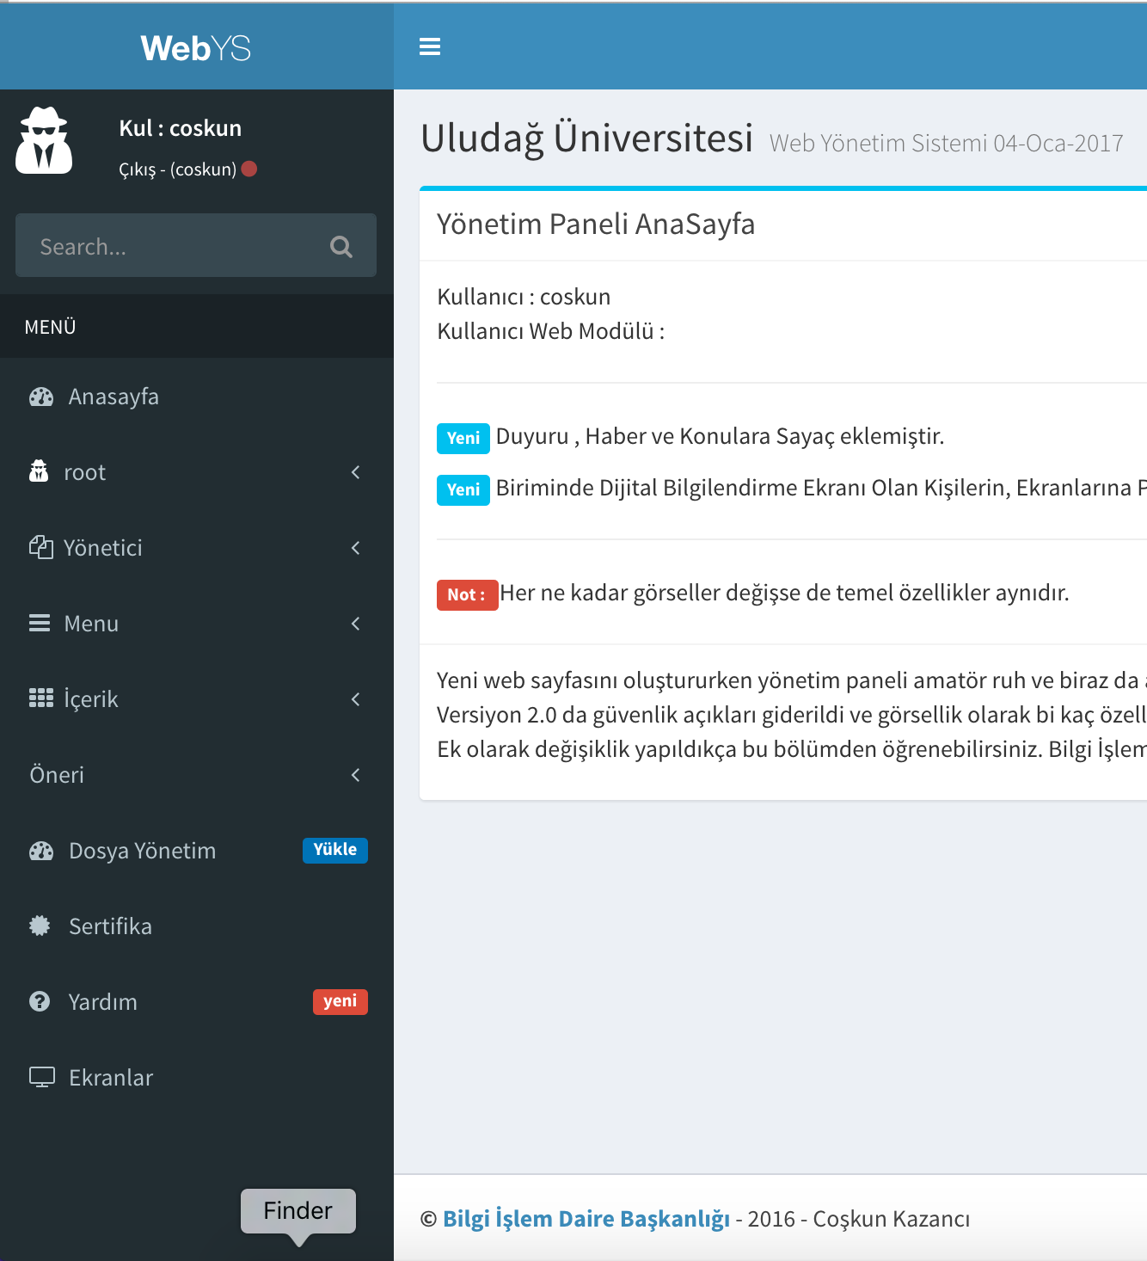Viewport: 1147px width, 1261px height.
Task: Toggle sidebar with hamburger icon
Action: click(430, 47)
